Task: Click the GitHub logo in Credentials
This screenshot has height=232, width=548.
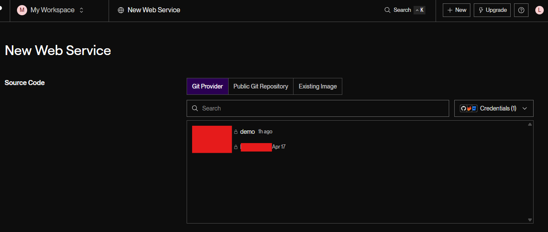Action: tap(463, 108)
